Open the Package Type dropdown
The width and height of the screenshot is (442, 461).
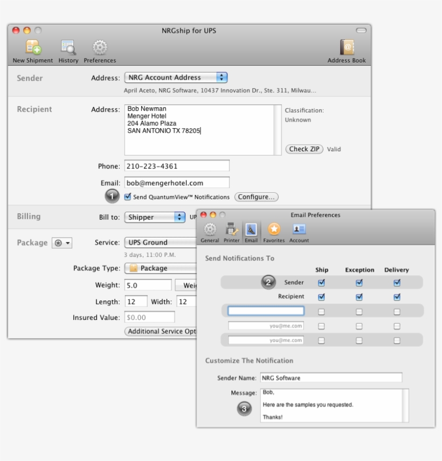[x=161, y=268]
